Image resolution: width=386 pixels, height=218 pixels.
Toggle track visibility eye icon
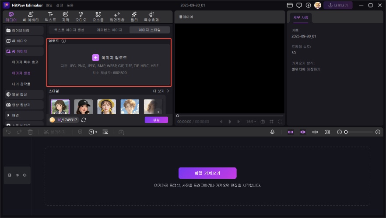tap(17, 175)
